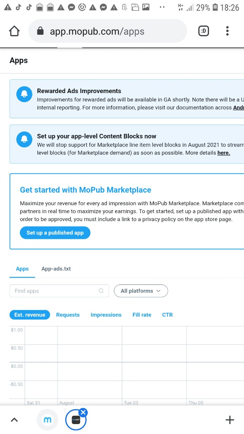Tap the Rewarded Ads bell icon
Screen dimensions: 244x434
coord(24,95)
